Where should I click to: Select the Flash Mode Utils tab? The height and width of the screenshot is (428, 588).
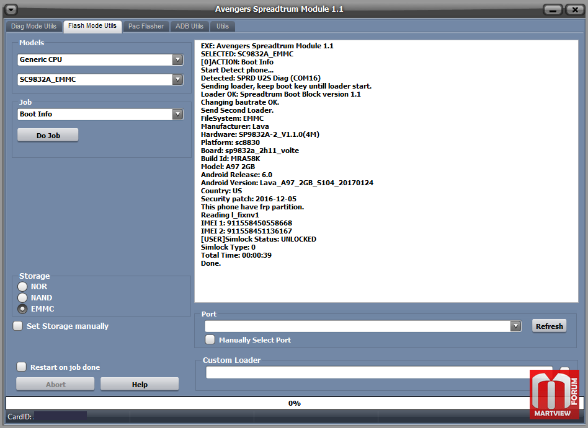[92, 26]
